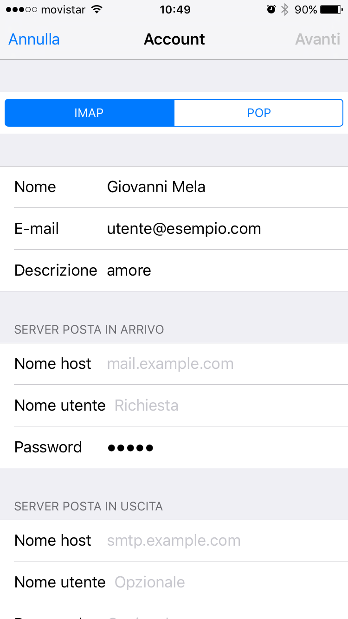Screen dimensions: 348x619
Task: Tap the Bluetooth status icon
Action: point(285,9)
